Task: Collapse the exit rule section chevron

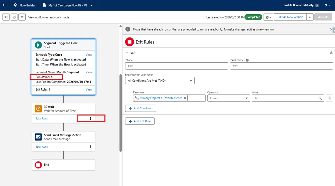Action: coord(127,53)
